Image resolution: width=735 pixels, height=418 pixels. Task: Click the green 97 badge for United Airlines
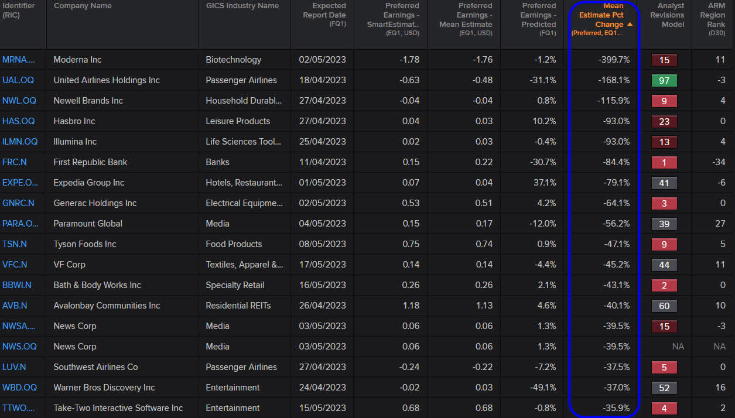pos(664,80)
